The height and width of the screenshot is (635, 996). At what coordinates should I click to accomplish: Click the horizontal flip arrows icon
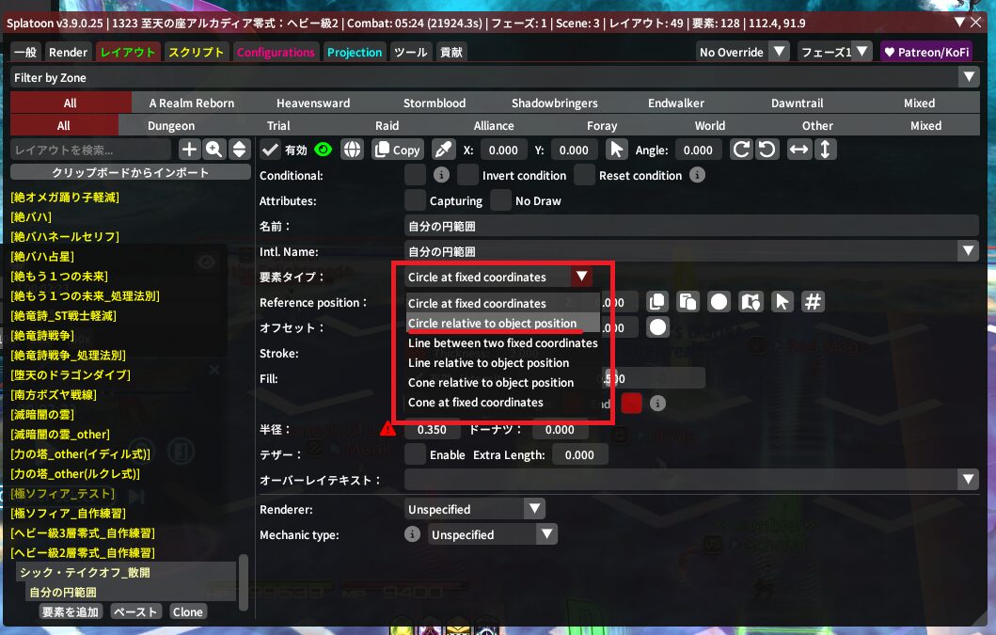coord(799,150)
